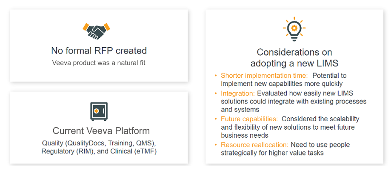Select the orange "Future capabilities:" label
The image size is (391, 170).
[249, 119]
